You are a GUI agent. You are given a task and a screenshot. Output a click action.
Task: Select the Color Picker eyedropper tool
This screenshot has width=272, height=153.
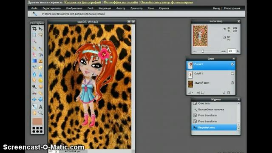34,107
